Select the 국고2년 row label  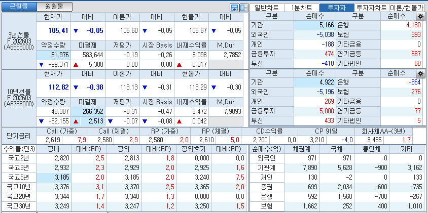19,158
